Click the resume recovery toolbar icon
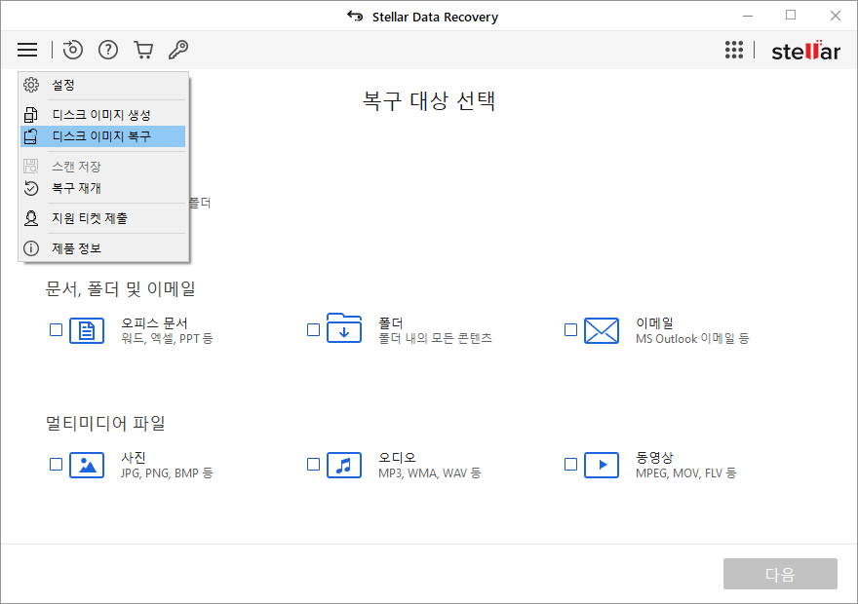The width and height of the screenshot is (858, 604). (x=72, y=50)
